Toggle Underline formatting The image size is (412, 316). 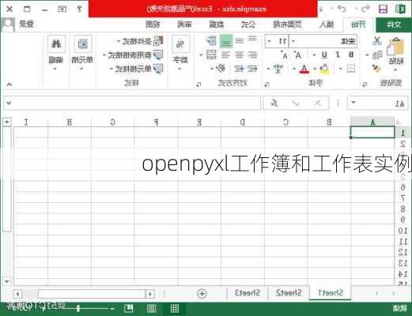point(324,55)
